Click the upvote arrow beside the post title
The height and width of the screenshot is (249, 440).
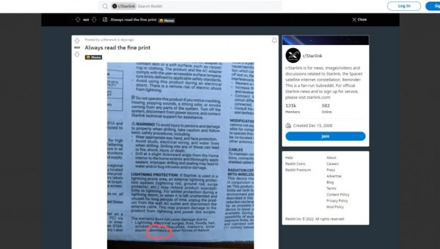77,41
